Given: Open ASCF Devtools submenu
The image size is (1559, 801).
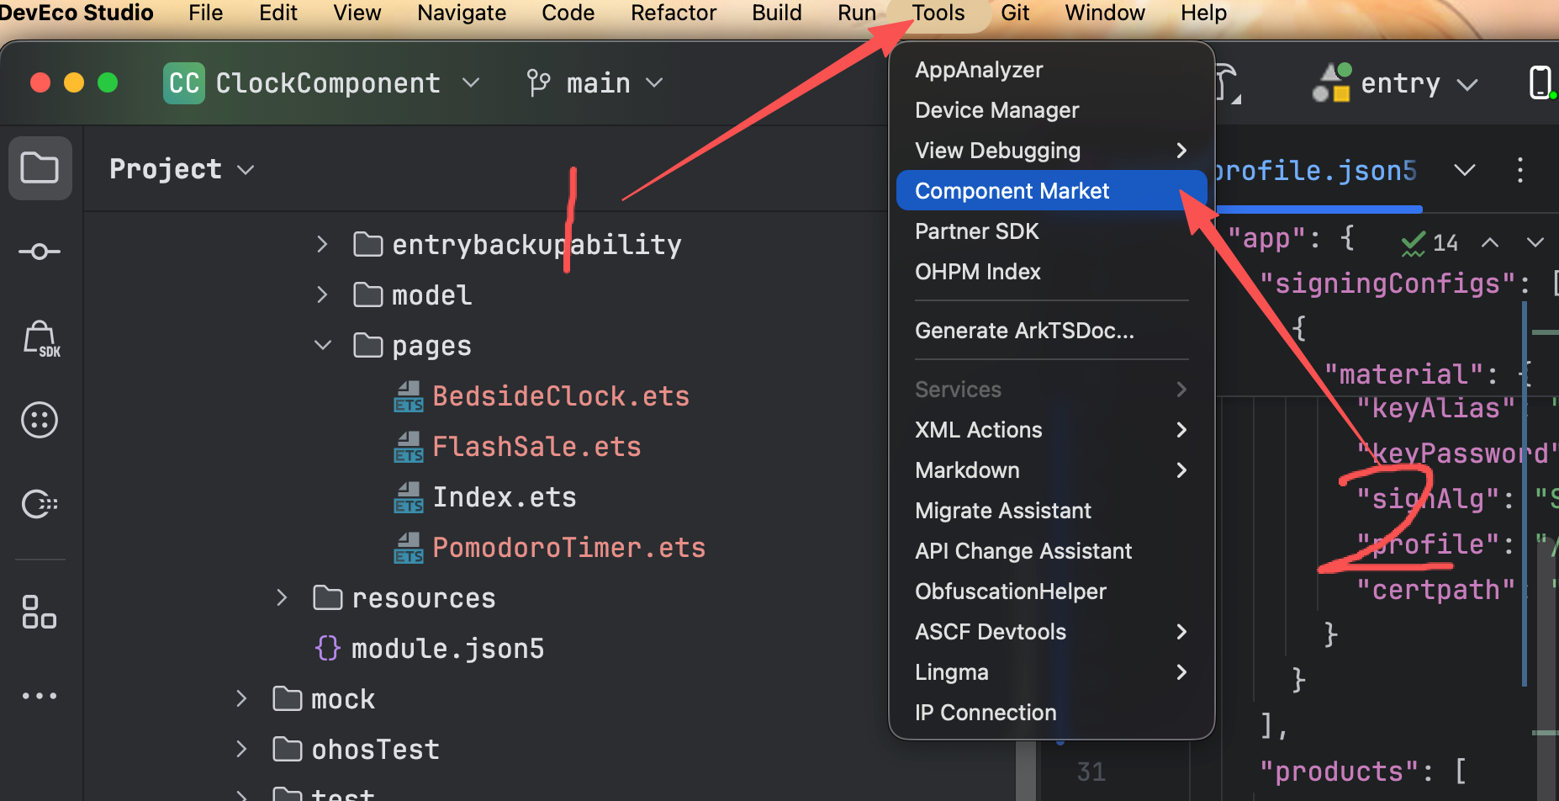Looking at the screenshot, I should click(x=1052, y=632).
